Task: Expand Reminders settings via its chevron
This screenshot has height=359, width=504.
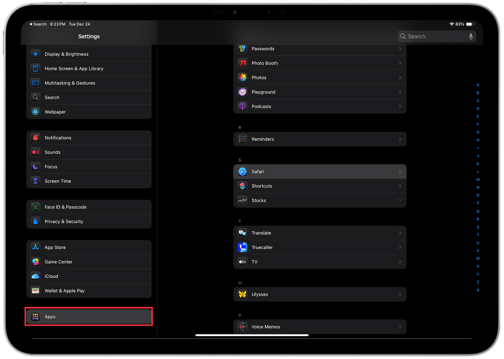Action: pos(400,139)
